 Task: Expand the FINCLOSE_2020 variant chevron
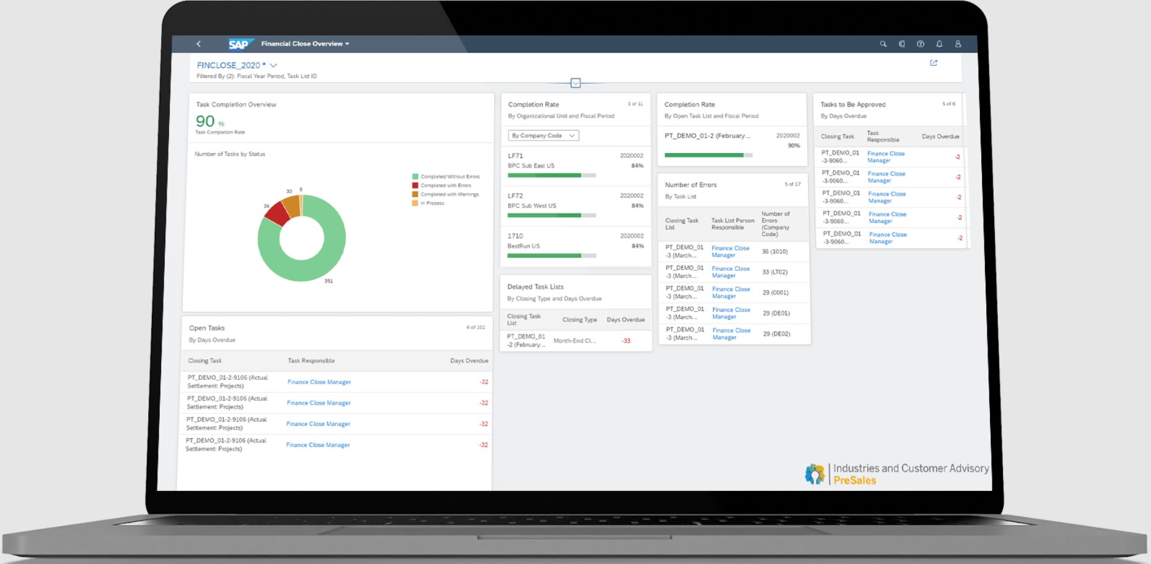click(273, 65)
